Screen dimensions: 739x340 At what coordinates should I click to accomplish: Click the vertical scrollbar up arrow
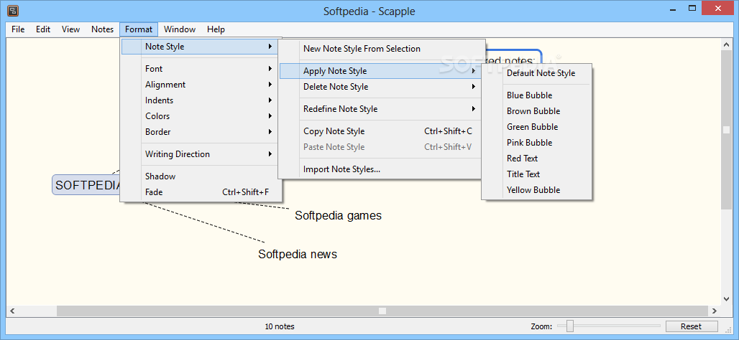click(x=726, y=44)
